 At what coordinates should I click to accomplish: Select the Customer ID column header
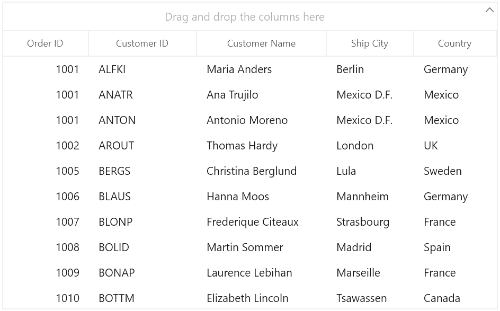142,43
